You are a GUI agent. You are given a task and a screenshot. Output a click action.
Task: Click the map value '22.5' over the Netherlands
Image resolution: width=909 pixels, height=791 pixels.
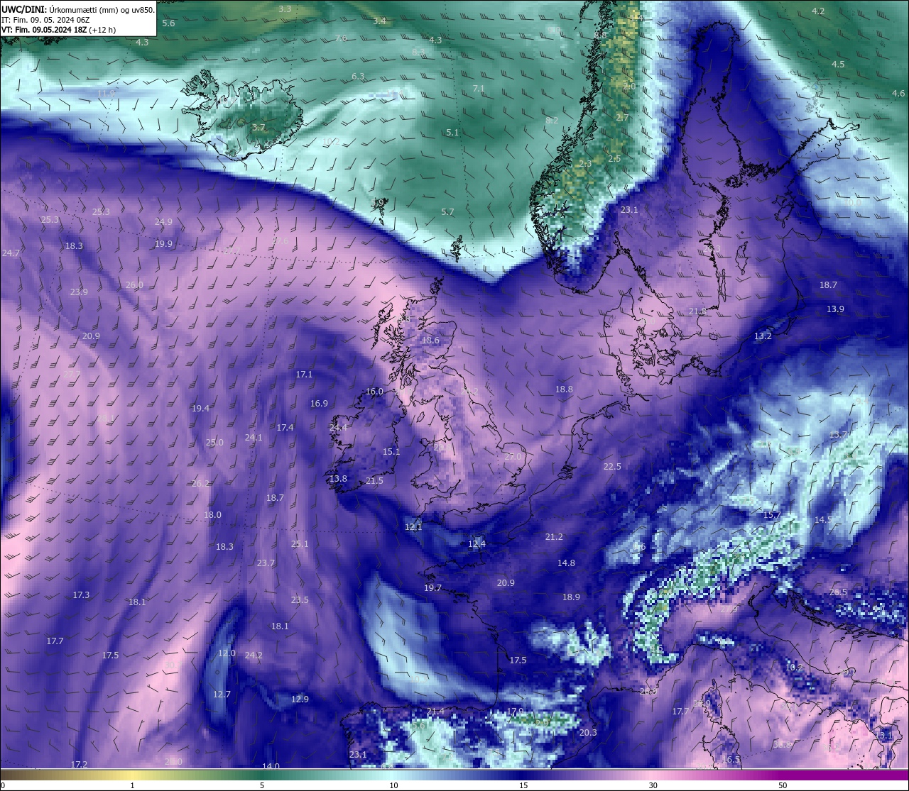612,467
